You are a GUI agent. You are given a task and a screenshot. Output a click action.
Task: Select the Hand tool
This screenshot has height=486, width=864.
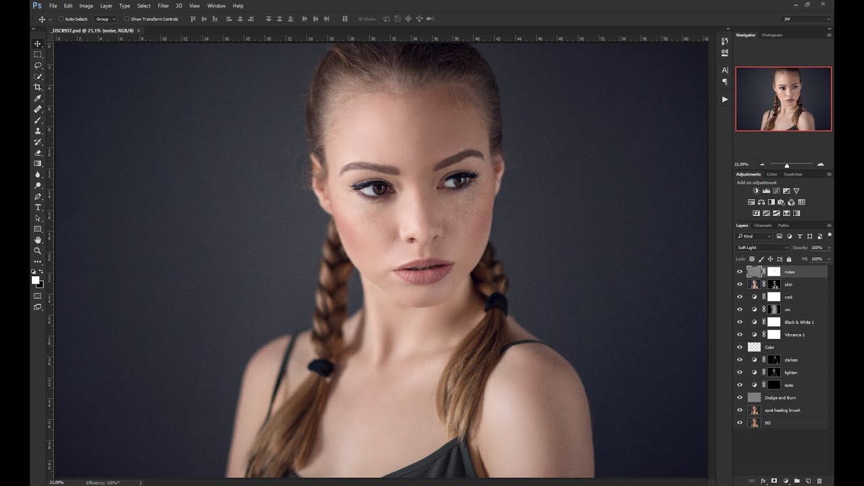point(38,240)
